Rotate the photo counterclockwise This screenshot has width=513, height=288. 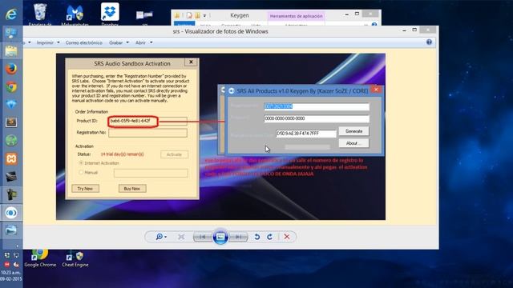coord(257,237)
